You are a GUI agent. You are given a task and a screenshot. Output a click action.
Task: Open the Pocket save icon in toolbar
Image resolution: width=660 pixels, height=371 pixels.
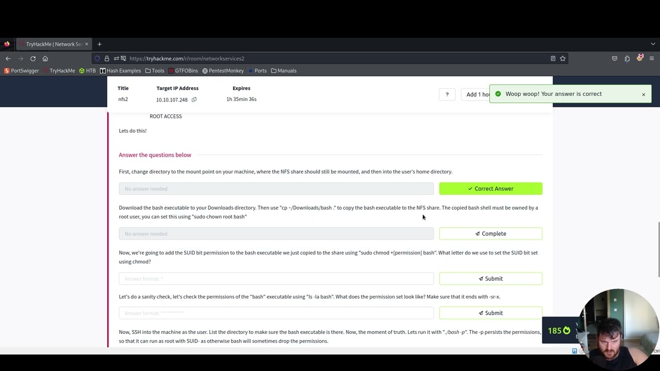(615, 59)
